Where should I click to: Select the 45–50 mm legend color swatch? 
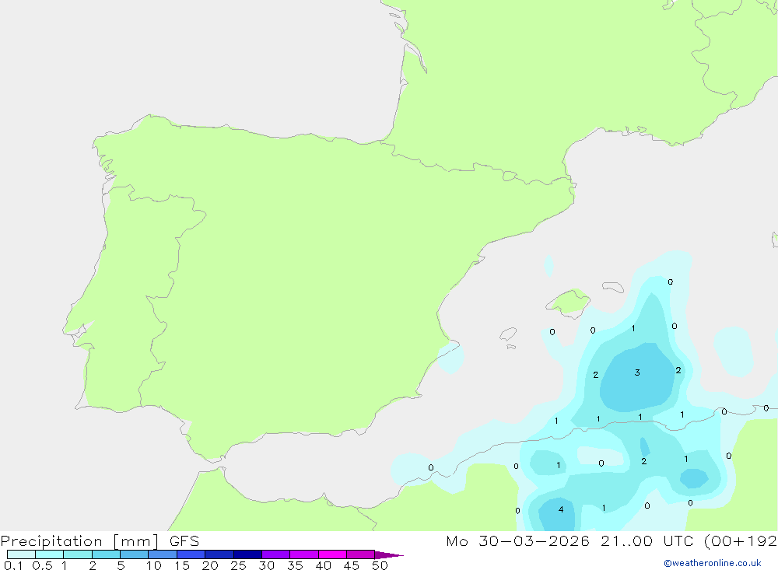point(360,554)
